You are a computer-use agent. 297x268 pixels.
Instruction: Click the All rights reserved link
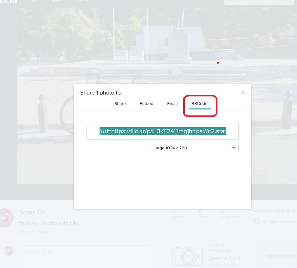point(280,222)
